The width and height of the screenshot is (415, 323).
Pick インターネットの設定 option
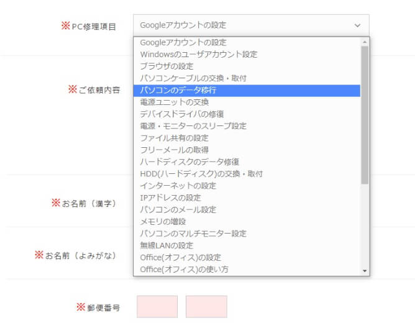tap(247, 186)
